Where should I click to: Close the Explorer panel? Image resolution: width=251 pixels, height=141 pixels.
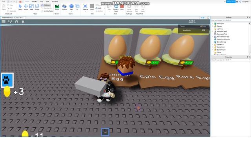tap(250, 17)
